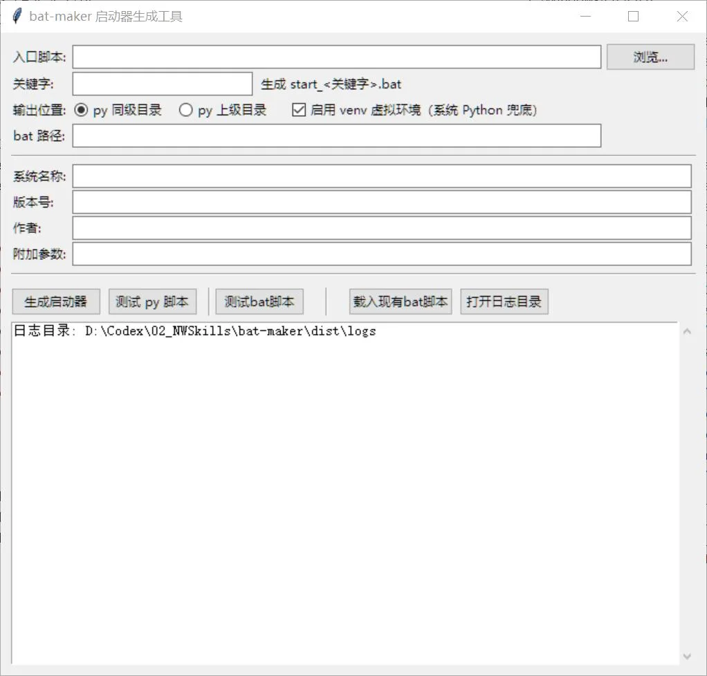Focus the 系统名称 input field
The width and height of the screenshot is (707, 676).
click(x=382, y=176)
